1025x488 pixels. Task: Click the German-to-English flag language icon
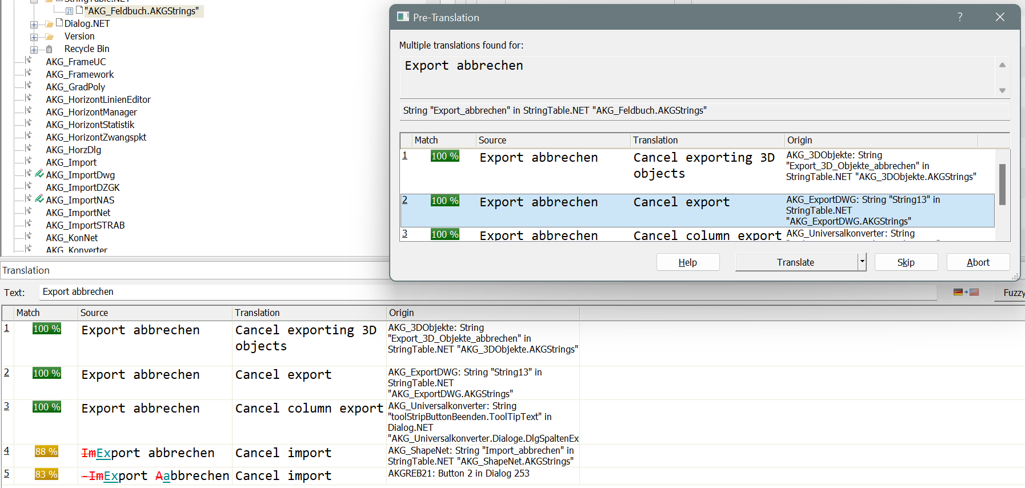[966, 292]
